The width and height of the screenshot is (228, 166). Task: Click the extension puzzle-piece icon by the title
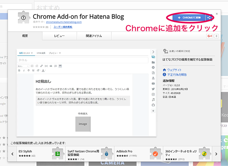point(24,17)
